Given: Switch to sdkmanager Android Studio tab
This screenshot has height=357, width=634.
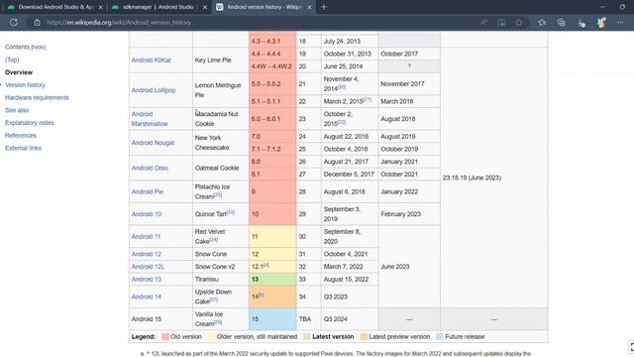Looking at the screenshot, I should click(158, 7).
